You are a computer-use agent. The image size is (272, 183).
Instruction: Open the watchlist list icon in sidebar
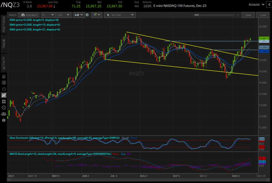click(x=4, y=83)
